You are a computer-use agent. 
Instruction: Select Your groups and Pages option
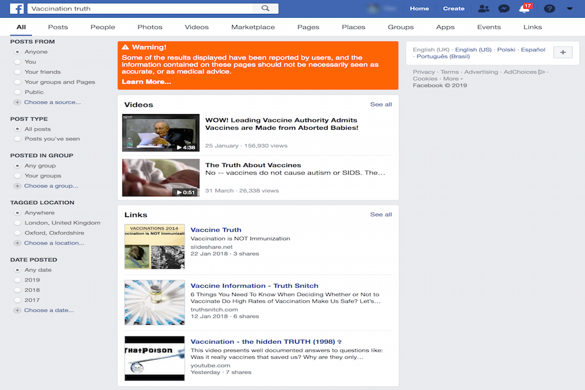(x=17, y=82)
